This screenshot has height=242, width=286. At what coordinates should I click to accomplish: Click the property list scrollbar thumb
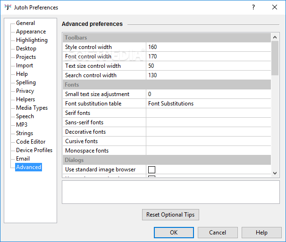[x=275, y=58]
